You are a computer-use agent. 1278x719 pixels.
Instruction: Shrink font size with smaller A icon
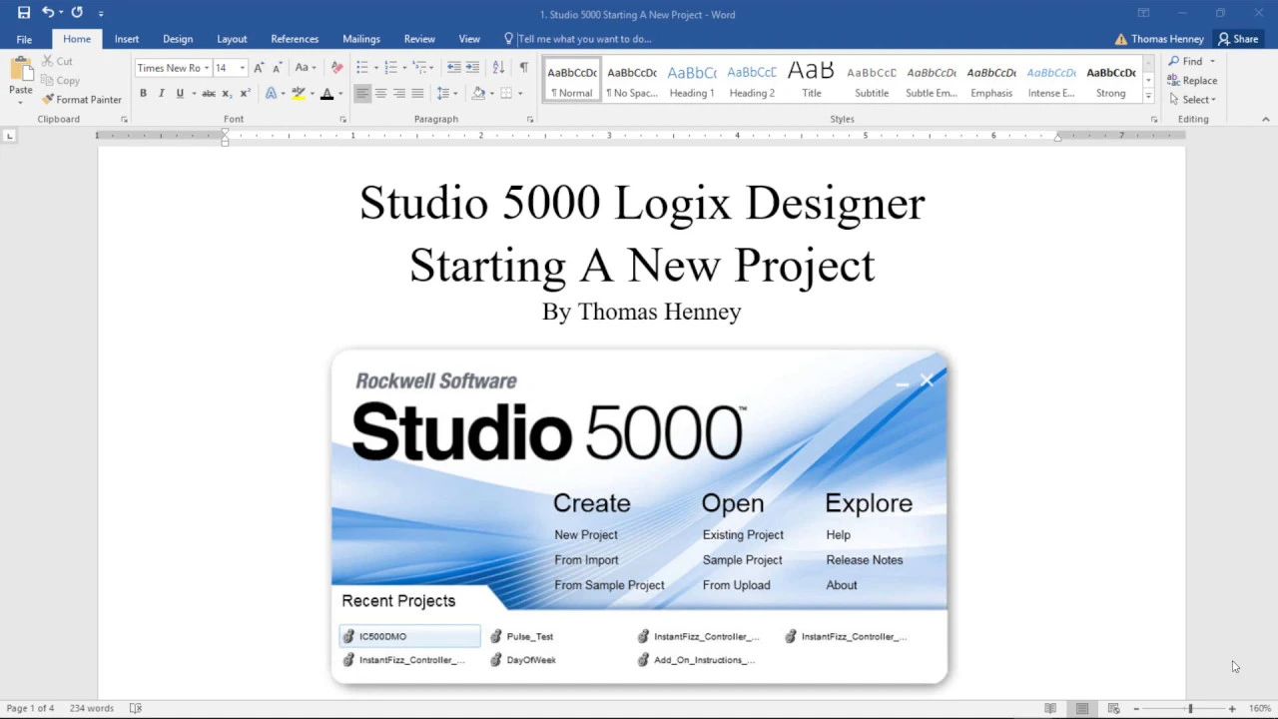tap(276, 68)
